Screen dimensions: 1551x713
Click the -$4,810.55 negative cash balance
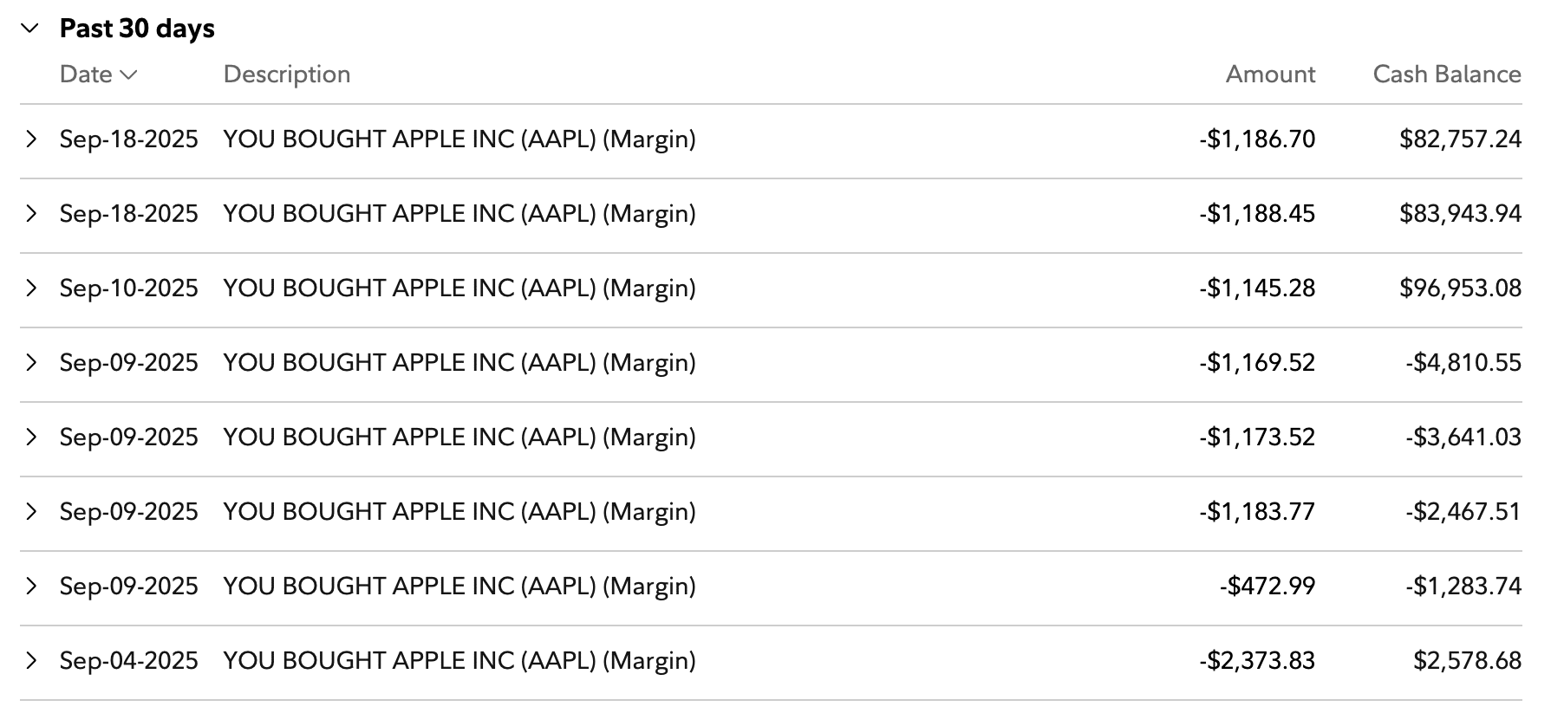(x=1463, y=363)
